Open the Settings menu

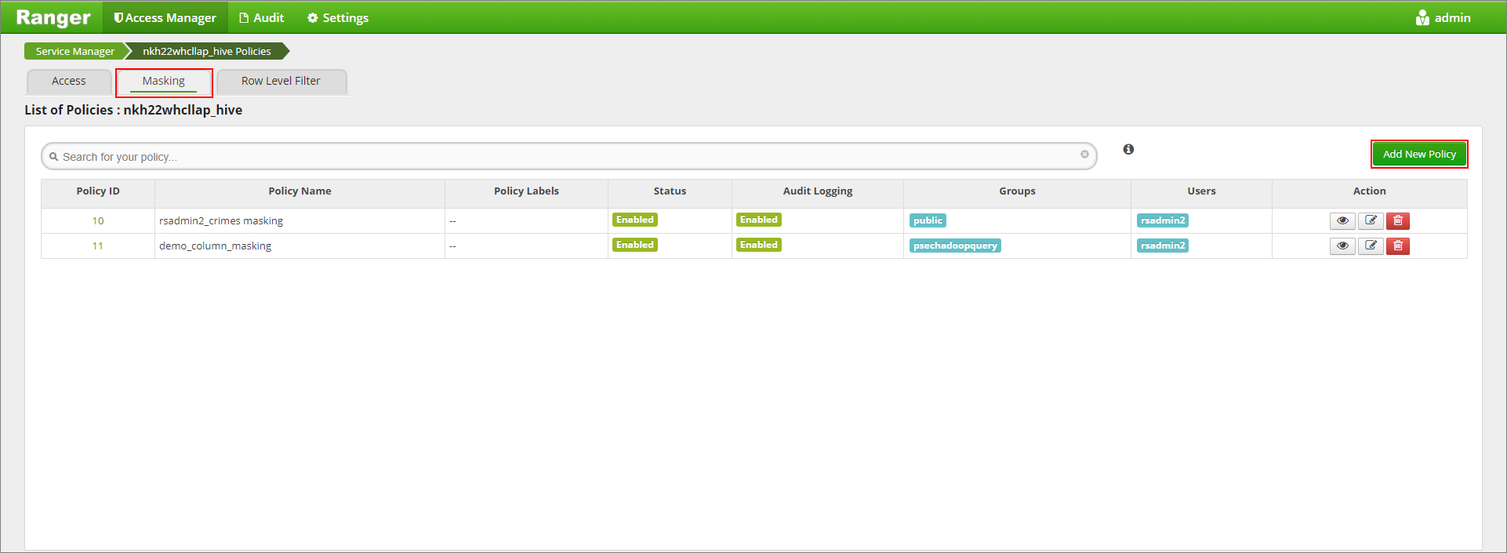click(x=338, y=17)
